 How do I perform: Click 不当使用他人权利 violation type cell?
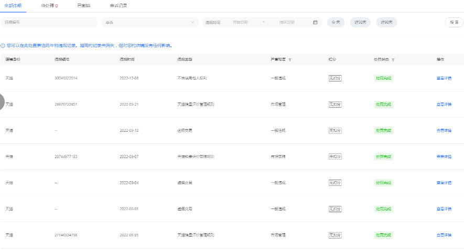coord(192,78)
